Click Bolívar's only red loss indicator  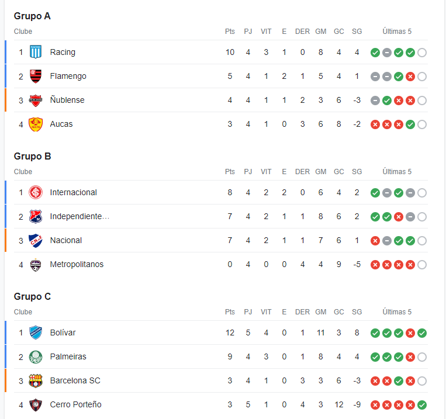tap(410, 333)
